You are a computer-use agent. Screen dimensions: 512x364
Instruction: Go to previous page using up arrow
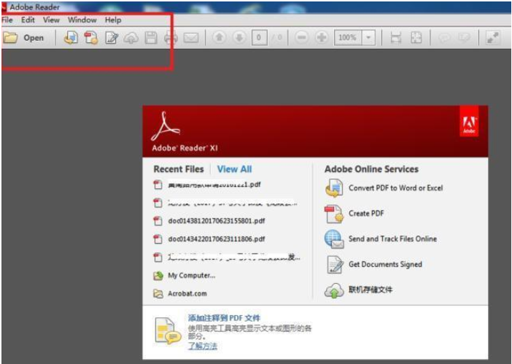pos(220,37)
